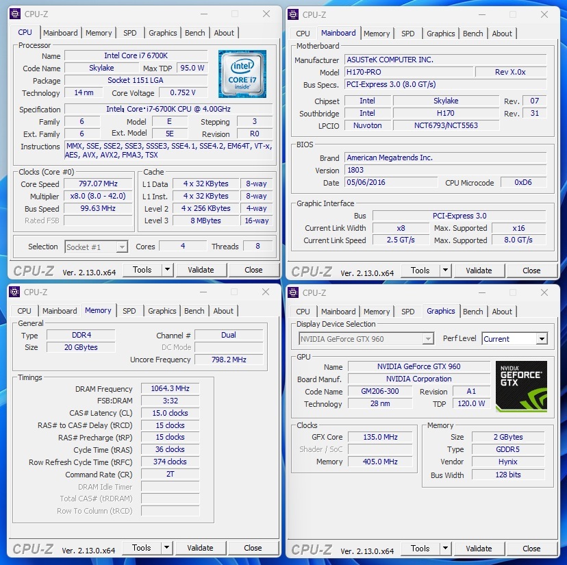Click the GPU memory vendor value Hynix
Image resolution: width=567 pixels, height=565 pixels.
[508, 462]
